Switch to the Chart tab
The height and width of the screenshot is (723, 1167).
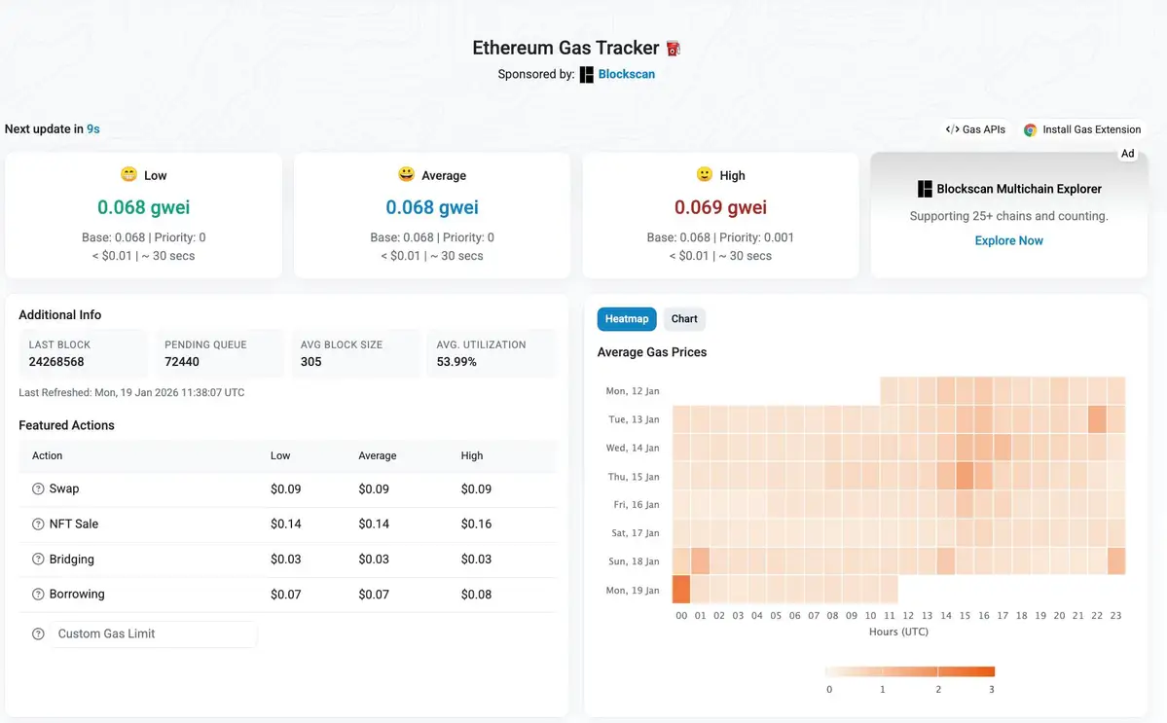pyautogui.click(x=684, y=318)
